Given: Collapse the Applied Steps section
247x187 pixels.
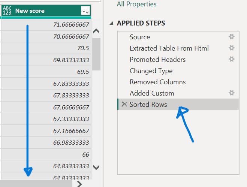Looking at the screenshot, I should [x=112, y=23].
